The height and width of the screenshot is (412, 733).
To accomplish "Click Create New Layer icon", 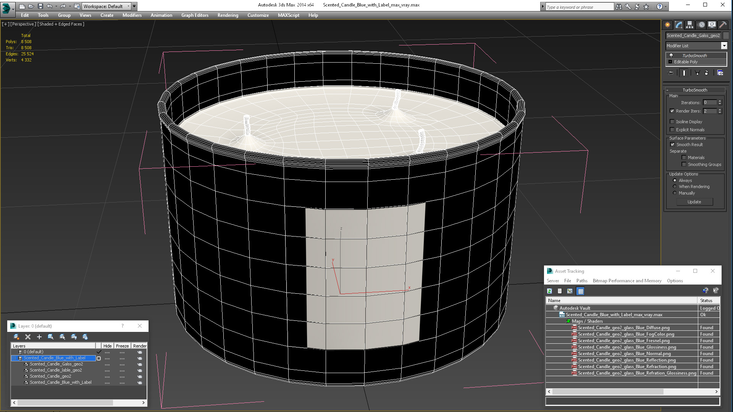I will tap(16, 337).
